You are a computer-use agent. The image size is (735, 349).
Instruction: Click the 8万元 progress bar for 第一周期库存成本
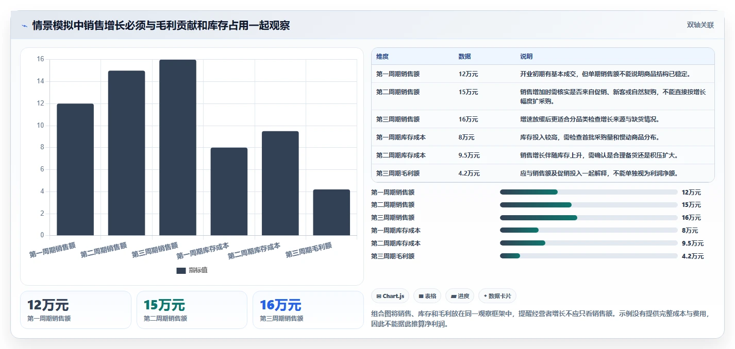tap(589, 231)
